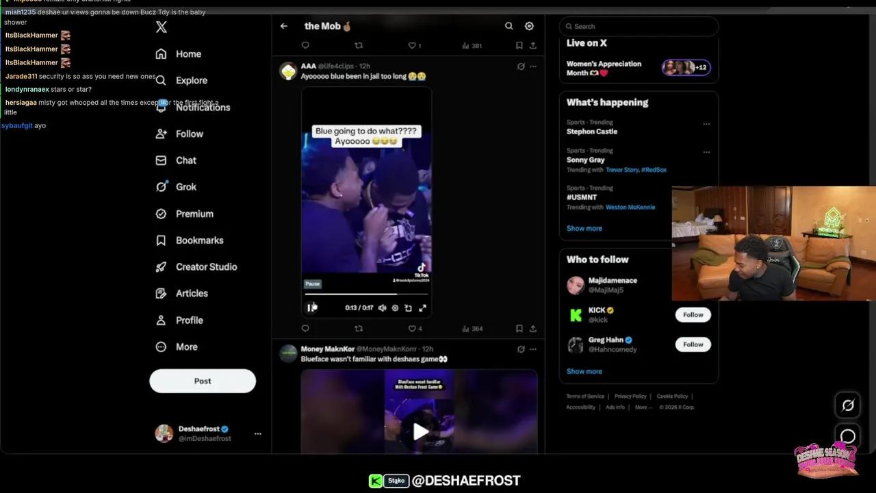The width and height of the screenshot is (876, 493).
Task: View analytics showing 381 views
Action: 472,45
